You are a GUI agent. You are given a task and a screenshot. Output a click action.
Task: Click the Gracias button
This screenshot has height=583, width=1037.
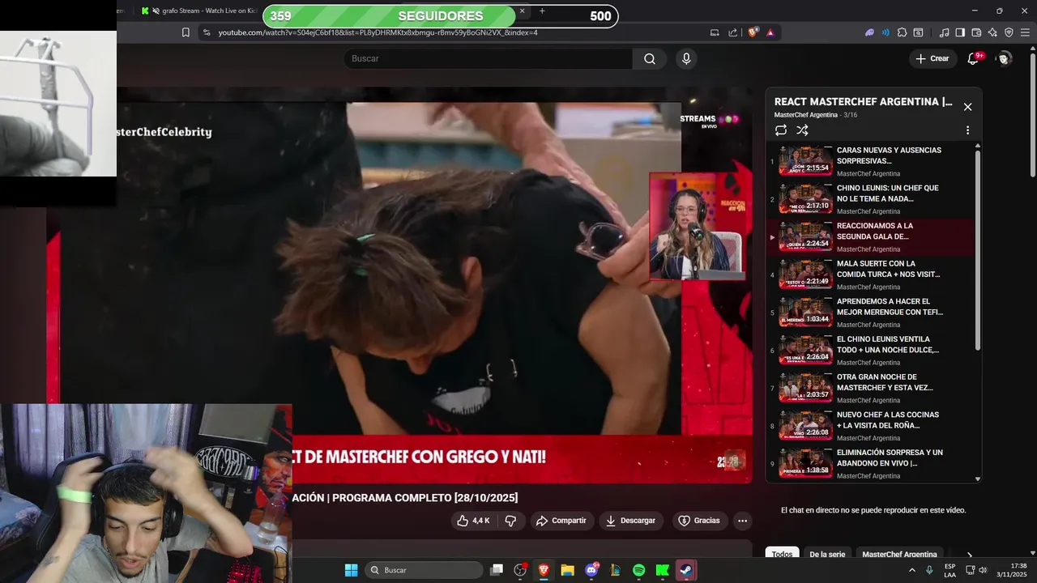pos(699,521)
